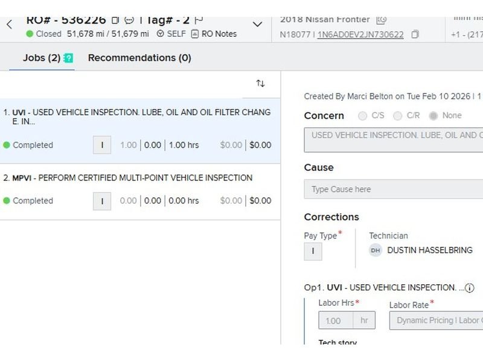Open the Pay Type I selector under Corrections
The image size is (483, 362).
coord(313,251)
